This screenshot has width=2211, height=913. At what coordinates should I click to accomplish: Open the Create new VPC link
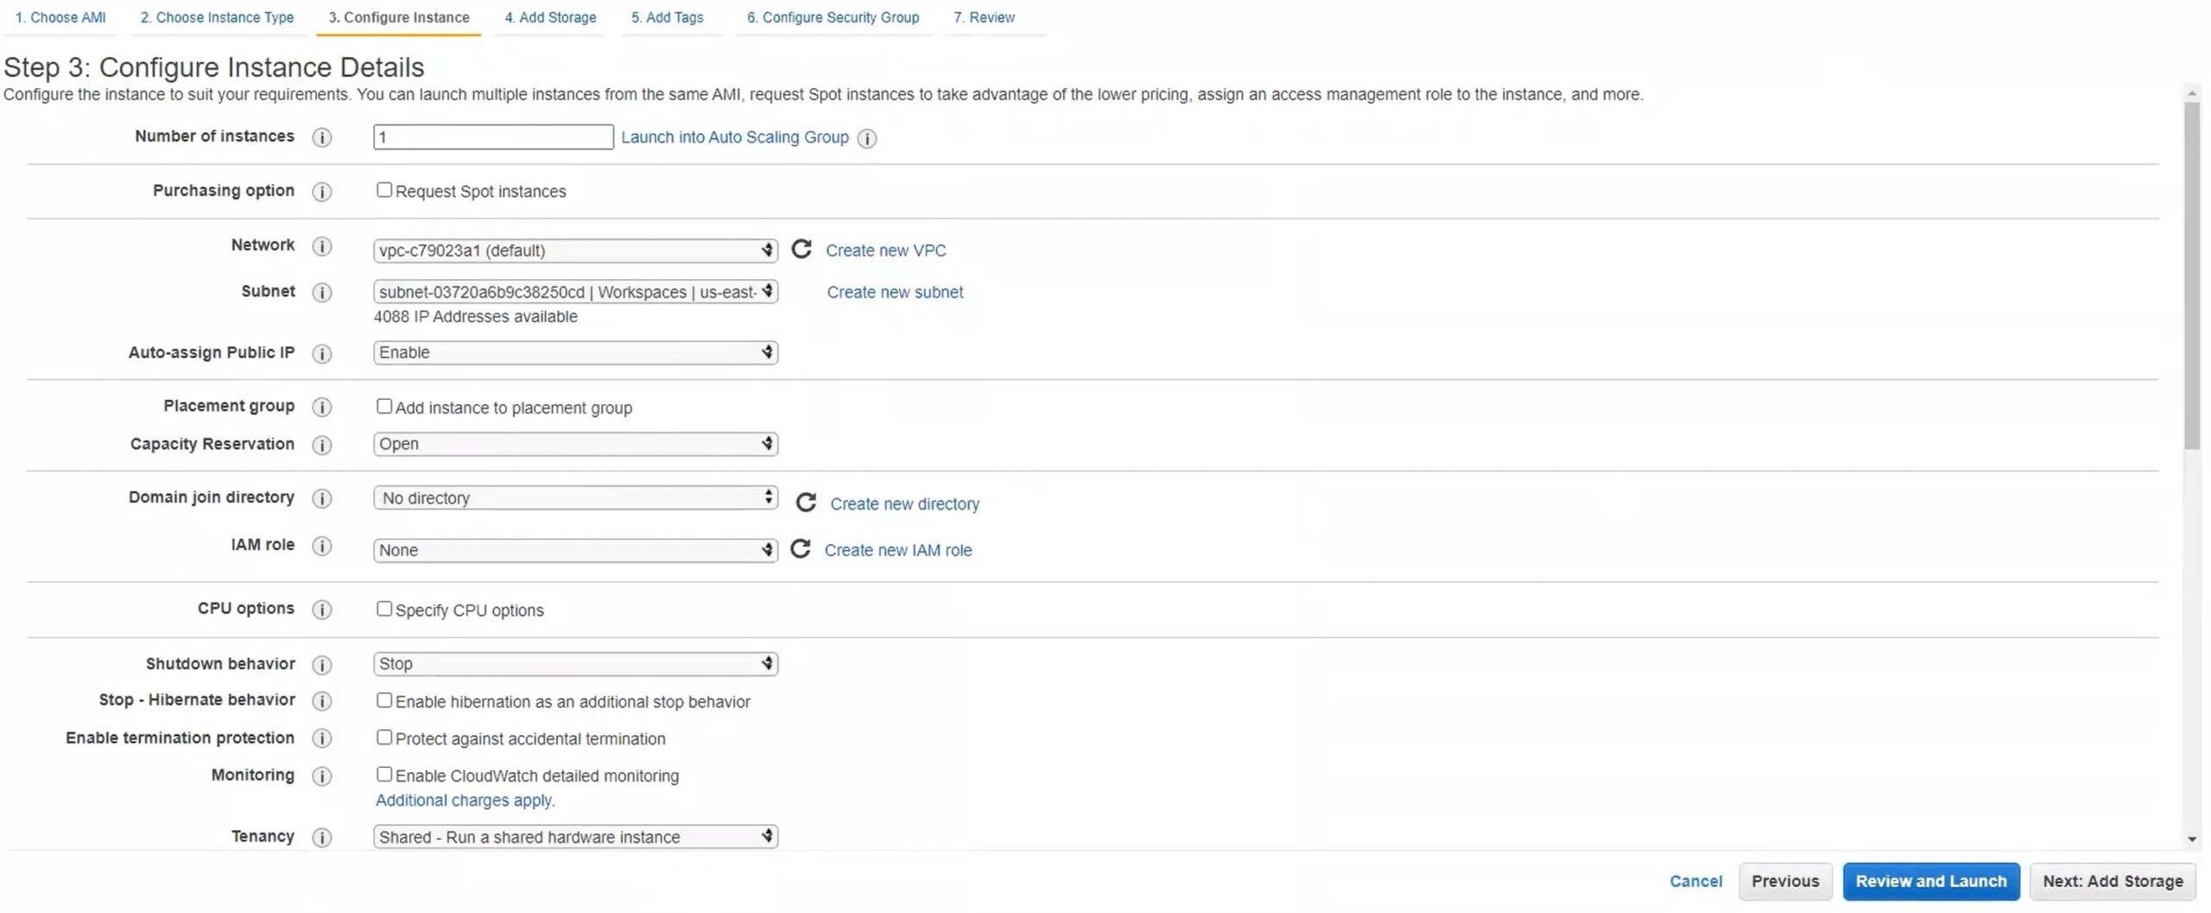(x=885, y=250)
